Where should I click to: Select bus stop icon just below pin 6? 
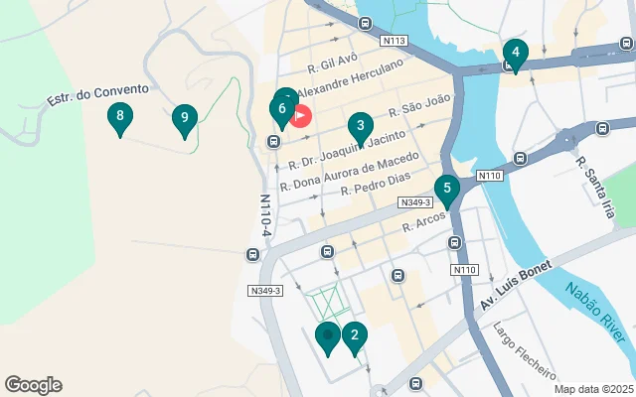pyautogui.click(x=274, y=141)
